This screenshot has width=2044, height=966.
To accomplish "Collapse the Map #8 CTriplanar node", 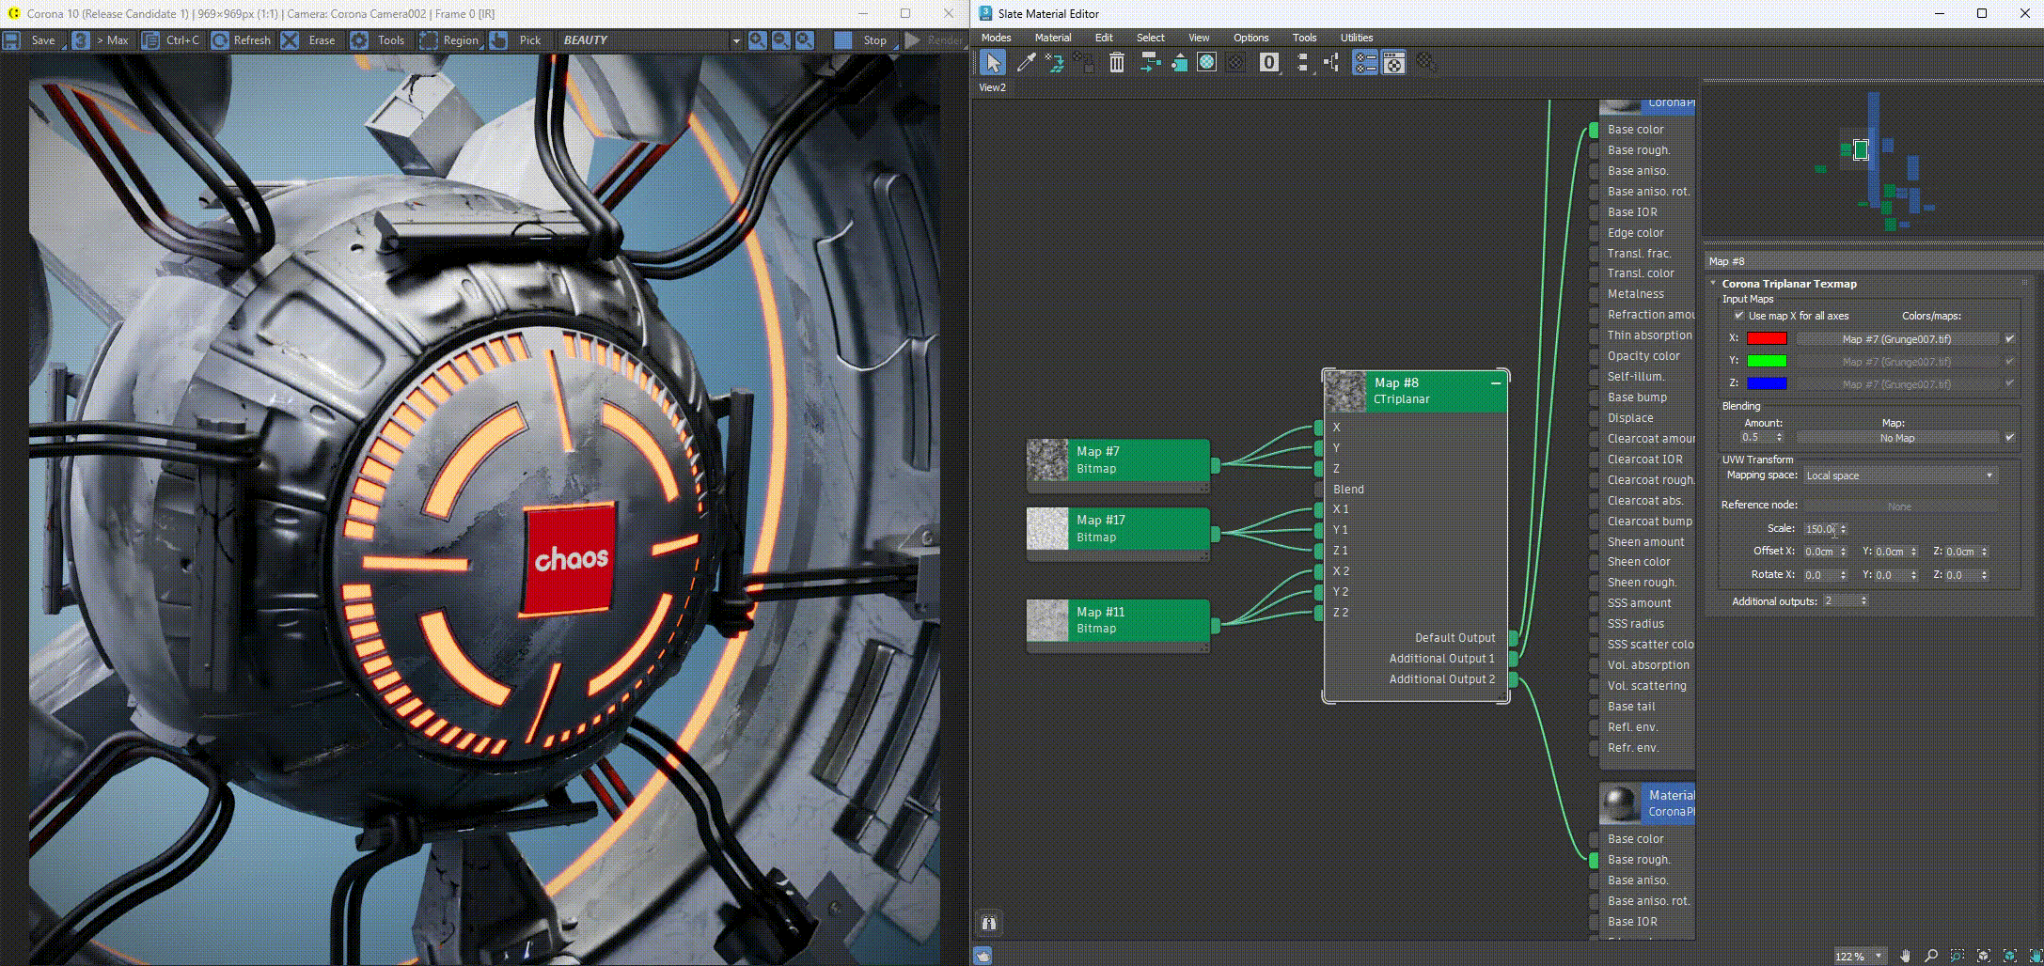I will (x=1495, y=383).
